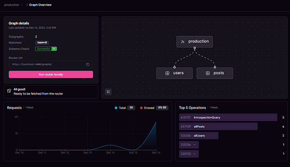Select the allPosts operation bar

[218, 126]
